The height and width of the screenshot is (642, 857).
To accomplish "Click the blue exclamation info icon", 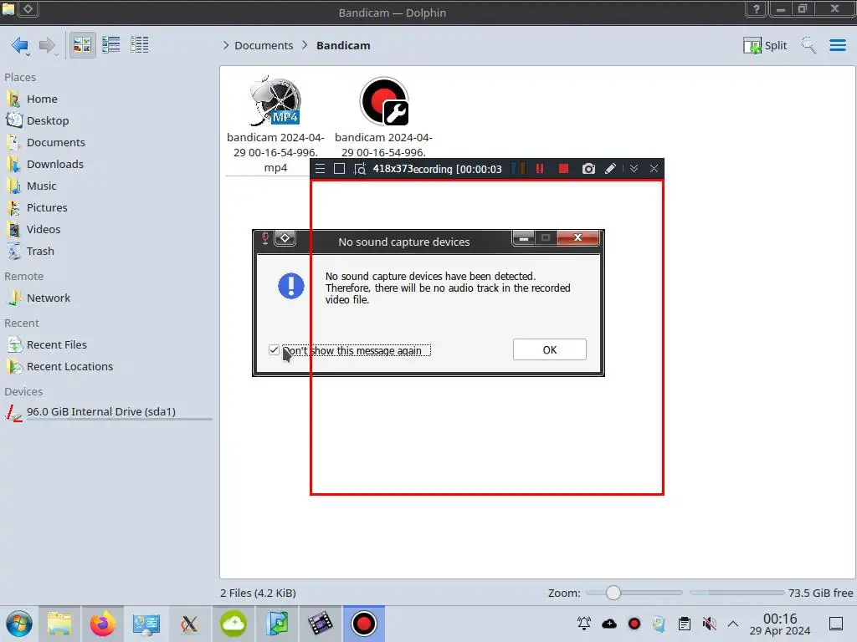I will click(290, 286).
